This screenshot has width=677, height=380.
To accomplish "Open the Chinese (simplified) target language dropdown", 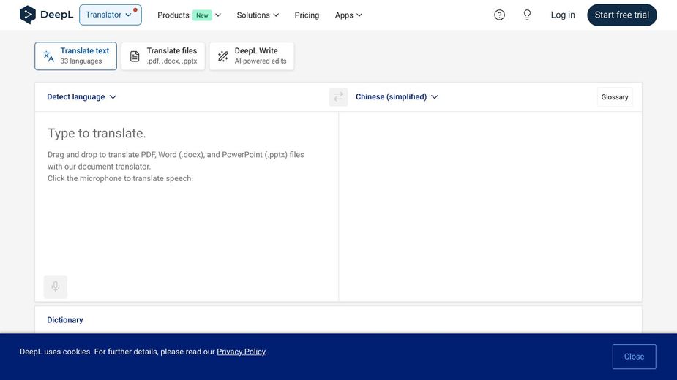I will pos(397,97).
